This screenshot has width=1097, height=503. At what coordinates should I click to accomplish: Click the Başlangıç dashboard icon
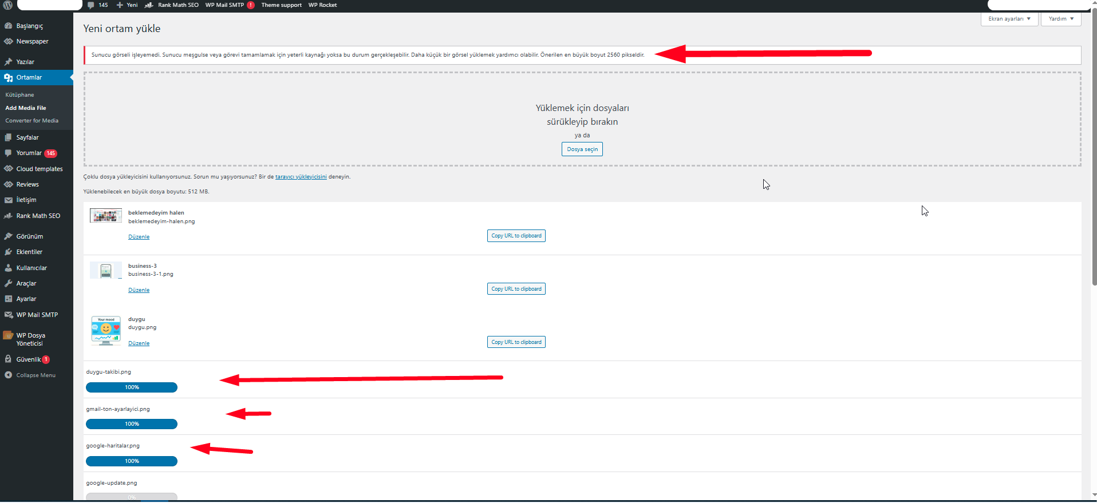[x=8, y=26]
